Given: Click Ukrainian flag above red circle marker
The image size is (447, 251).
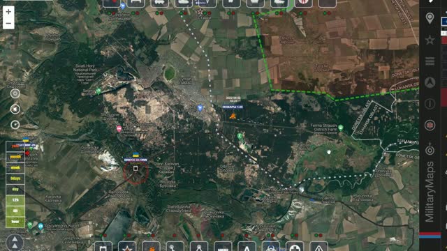Looking at the screenshot, I should 135,155.
